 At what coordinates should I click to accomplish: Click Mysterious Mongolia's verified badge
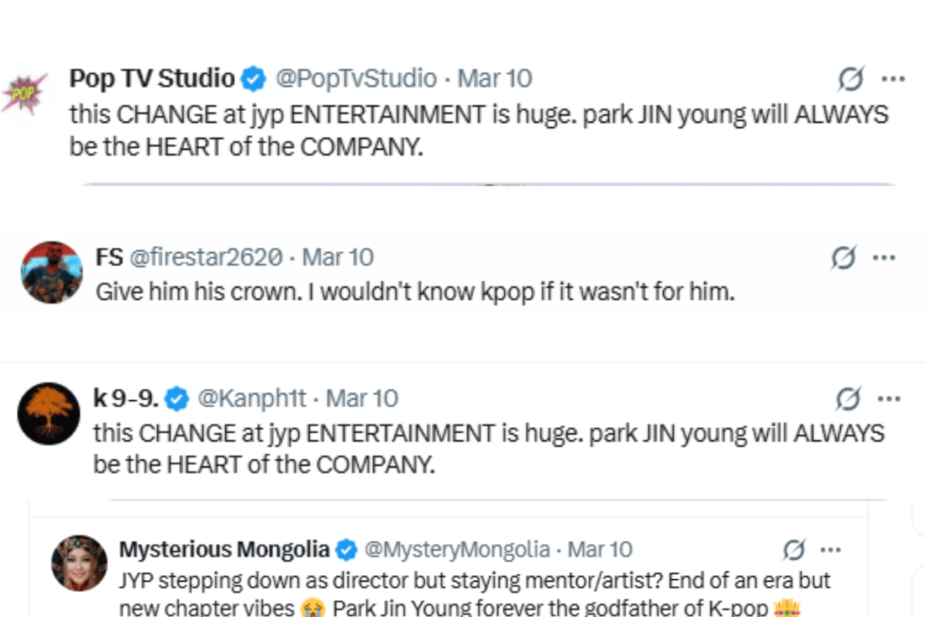point(346,549)
